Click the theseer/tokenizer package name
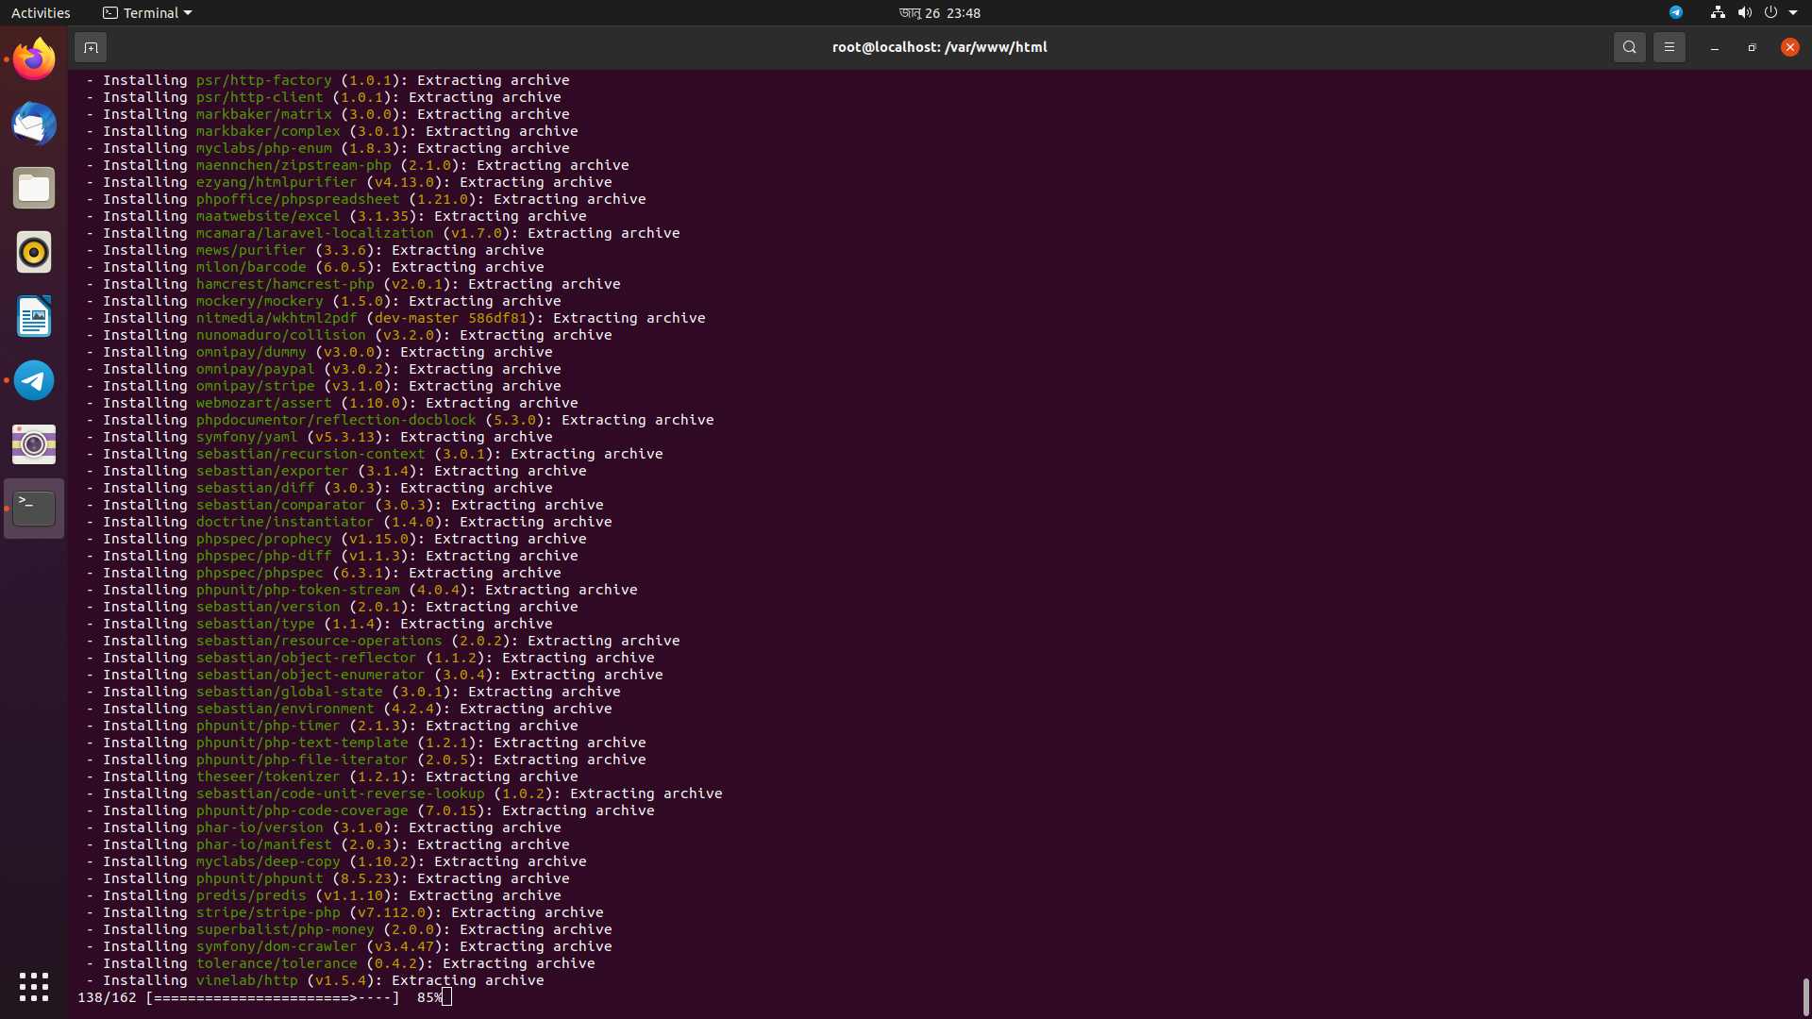This screenshot has width=1812, height=1019. 268,777
